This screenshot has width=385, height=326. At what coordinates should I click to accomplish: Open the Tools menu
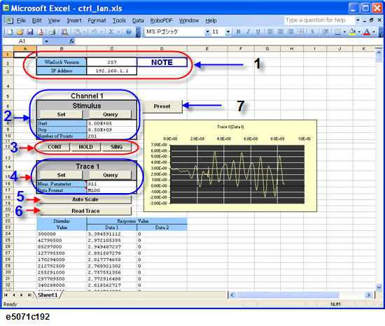119,20
